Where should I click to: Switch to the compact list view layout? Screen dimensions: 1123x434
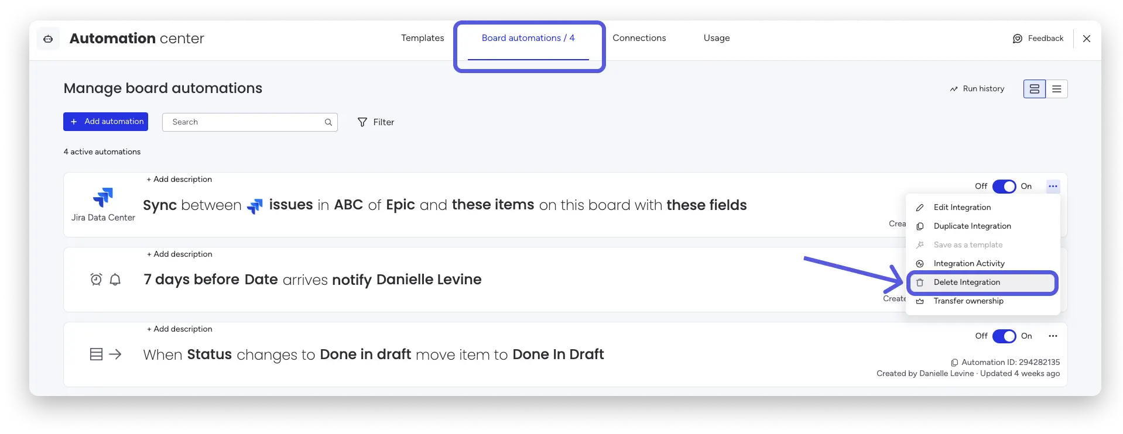point(1057,89)
